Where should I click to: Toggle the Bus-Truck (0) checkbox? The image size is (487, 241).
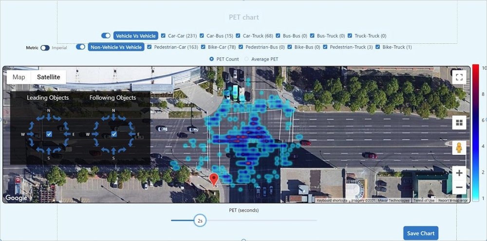(x=312, y=36)
